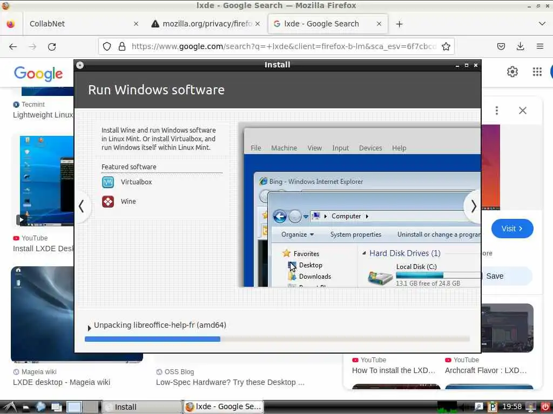This screenshot has width=553, height=414.
Task: Click the tracking protection shield icon
Action: click(107, 46)
